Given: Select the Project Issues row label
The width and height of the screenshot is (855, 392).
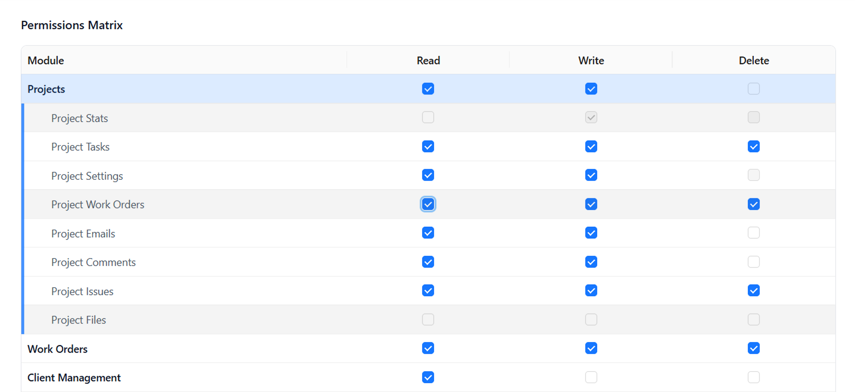Looking at the screenshot, I should (x=82, y=291).
